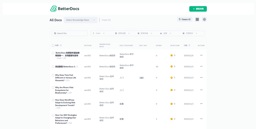Switch to grid view layout icon
The image size is (256, 129).
click(x=197, y=19)
